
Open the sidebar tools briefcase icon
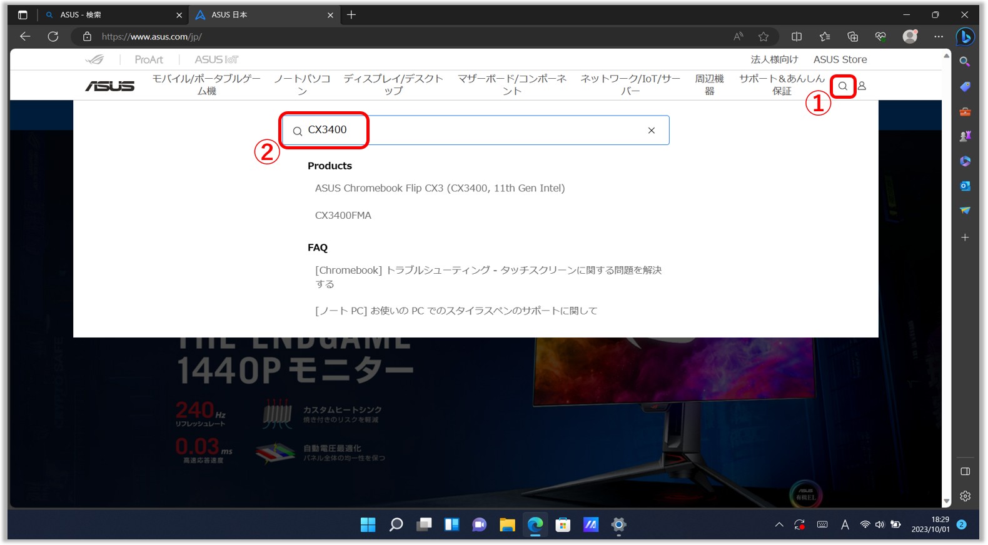pyautogui.click(x=965, y=112)
